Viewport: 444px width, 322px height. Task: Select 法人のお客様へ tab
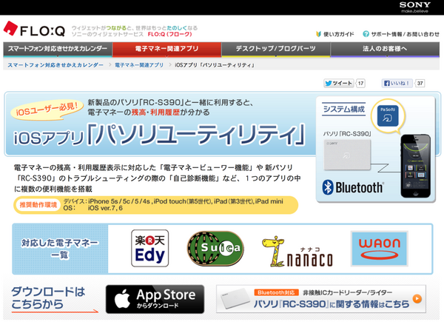385,50
